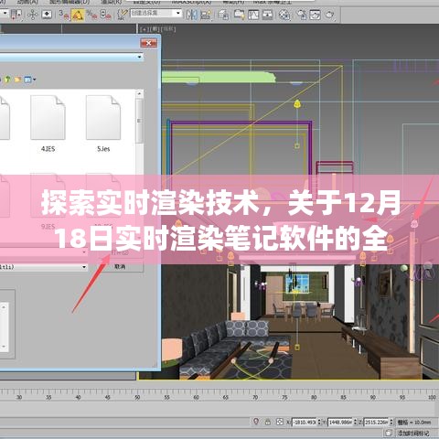Screen dimensions: 439x439
Task: Click the Cancel button in the file dialog
Action: [120, 267]
